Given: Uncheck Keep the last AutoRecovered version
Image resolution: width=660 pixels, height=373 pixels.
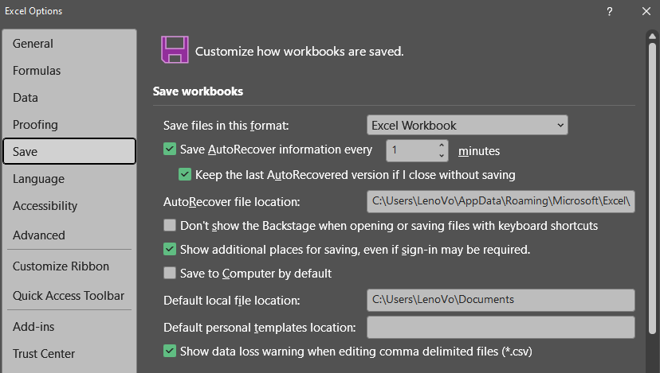Looking at the screenshot, I should point(185,174).
